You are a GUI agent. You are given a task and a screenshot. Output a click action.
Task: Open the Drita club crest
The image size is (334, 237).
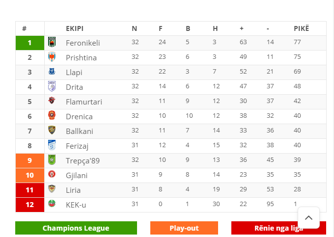[52, 86]
